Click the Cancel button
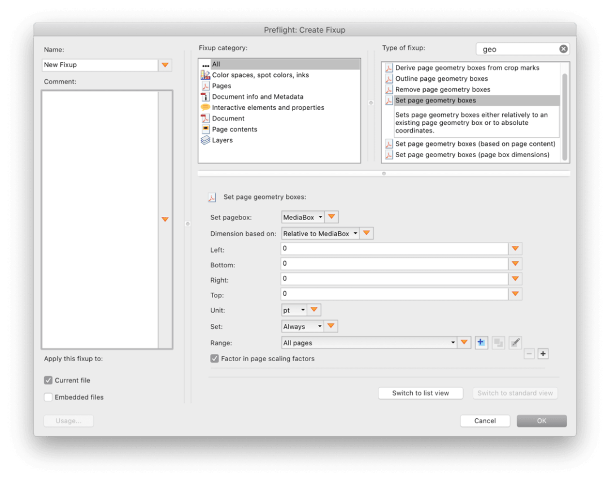Image resolution: width=610 pixels, height=481 pixels. point(485,421)
